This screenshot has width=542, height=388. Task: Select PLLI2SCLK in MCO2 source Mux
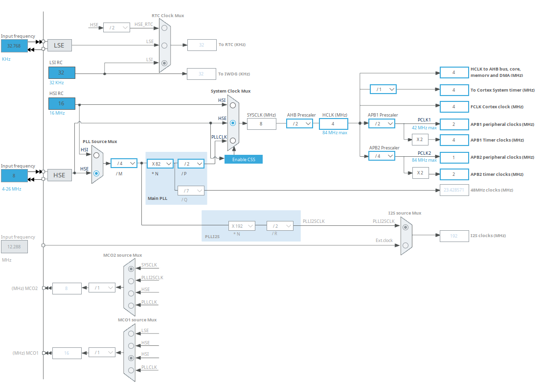point(131,281)
